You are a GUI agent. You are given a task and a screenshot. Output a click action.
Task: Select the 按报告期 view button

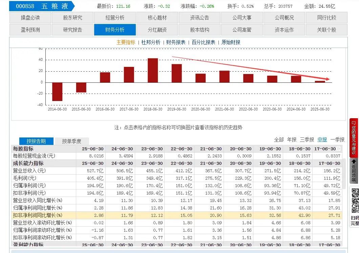coord(36,141)
